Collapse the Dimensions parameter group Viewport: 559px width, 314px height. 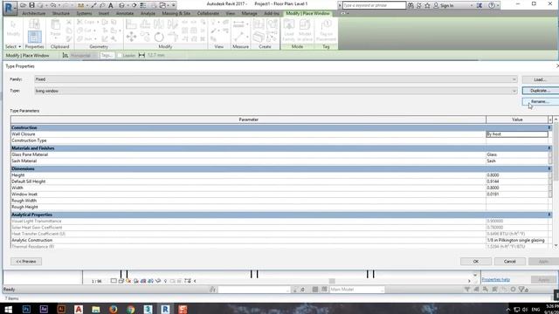549,168
